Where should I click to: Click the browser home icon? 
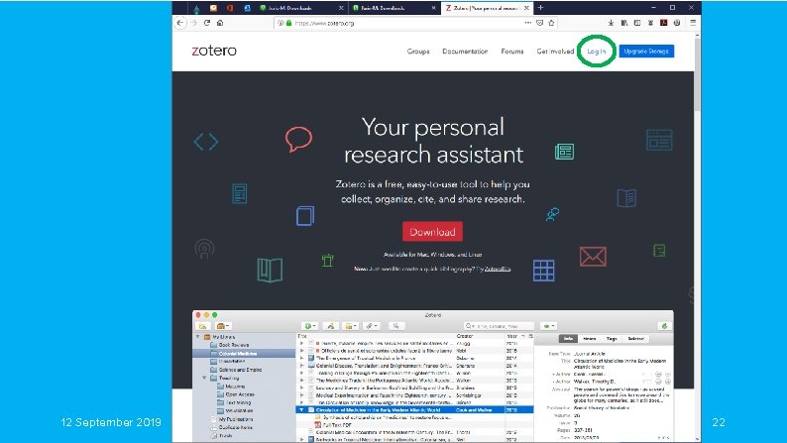coord(220,23)
